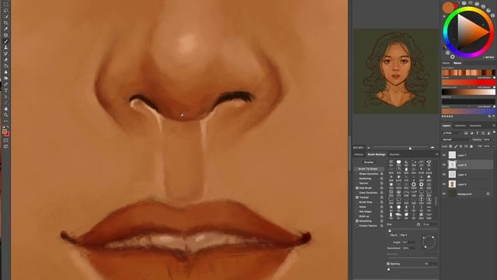The width and height of the screenshot is (497, 280).
Task: Toggle the Transfer checkbox
Action: [357, 198]
